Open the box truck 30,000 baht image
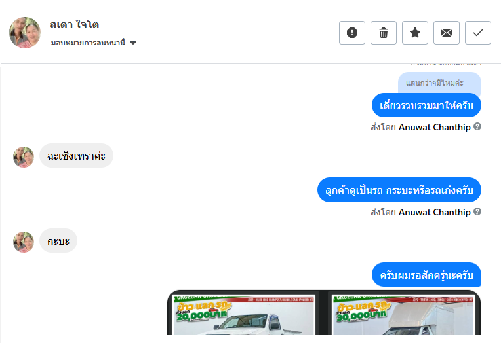Image resolution: width=501 pixels, height=343 pixels. (403, 314)
